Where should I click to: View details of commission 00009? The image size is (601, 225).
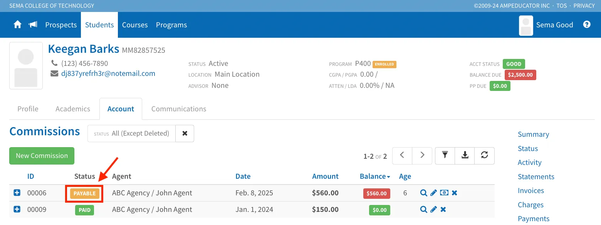(424, 210)
